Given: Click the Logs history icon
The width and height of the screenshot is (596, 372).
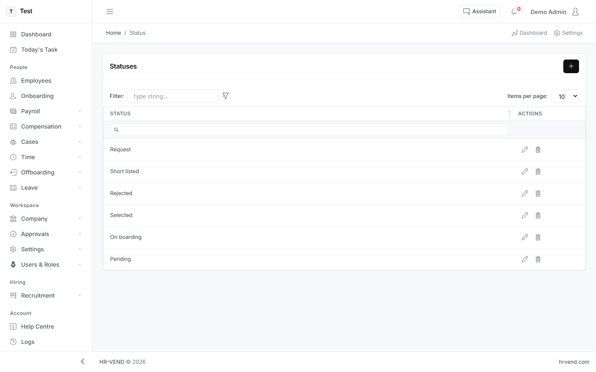Looking at the screenshot, I should [x=13, y=342].
